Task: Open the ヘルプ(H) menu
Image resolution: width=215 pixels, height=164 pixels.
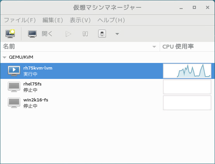Action: point(111,20)
